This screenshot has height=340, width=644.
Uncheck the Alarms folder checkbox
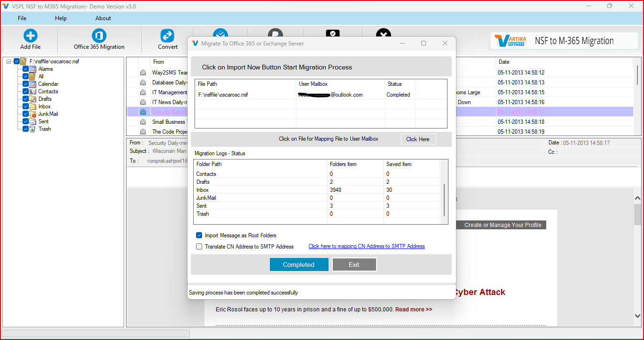pyautogui.click(x=26, y=69)
